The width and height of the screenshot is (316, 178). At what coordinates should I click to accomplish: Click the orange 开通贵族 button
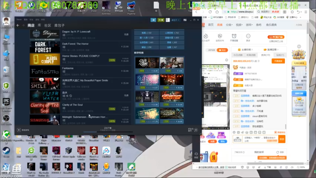tap(278, 61)
